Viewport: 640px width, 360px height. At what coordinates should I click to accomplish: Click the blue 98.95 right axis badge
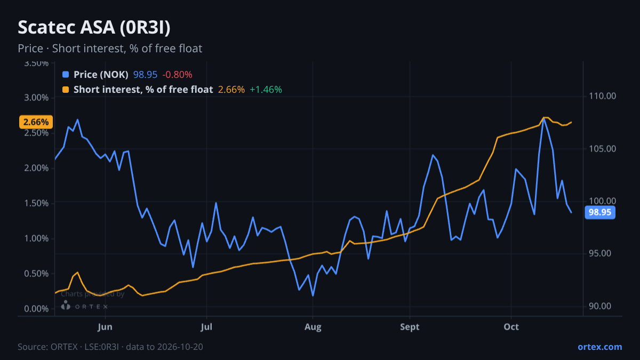(x=599, y=212)
